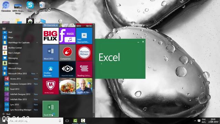
Task: Open the Reading List tile
Action: [x=84, y=70]
